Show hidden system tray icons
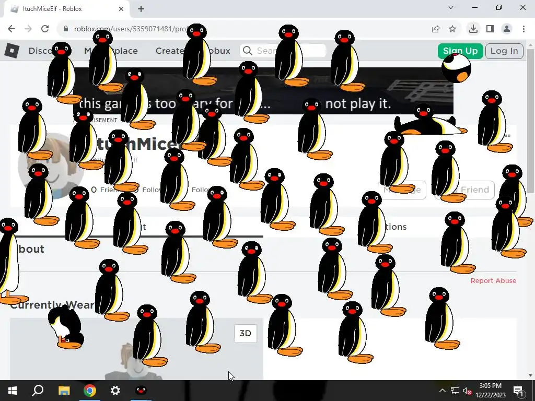 pos(442,391)
